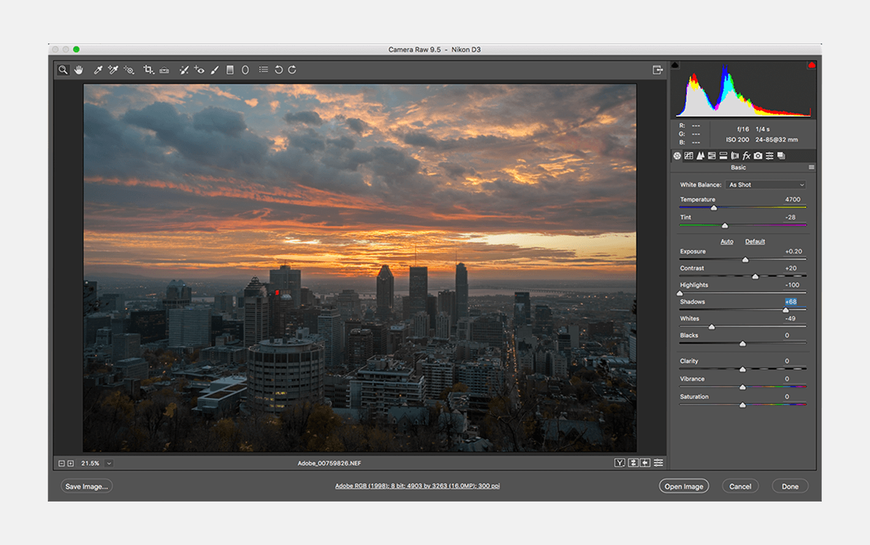Screen dimensions: 870x545
Task: Select the Radial Filter tool
Action: [245, 70]
